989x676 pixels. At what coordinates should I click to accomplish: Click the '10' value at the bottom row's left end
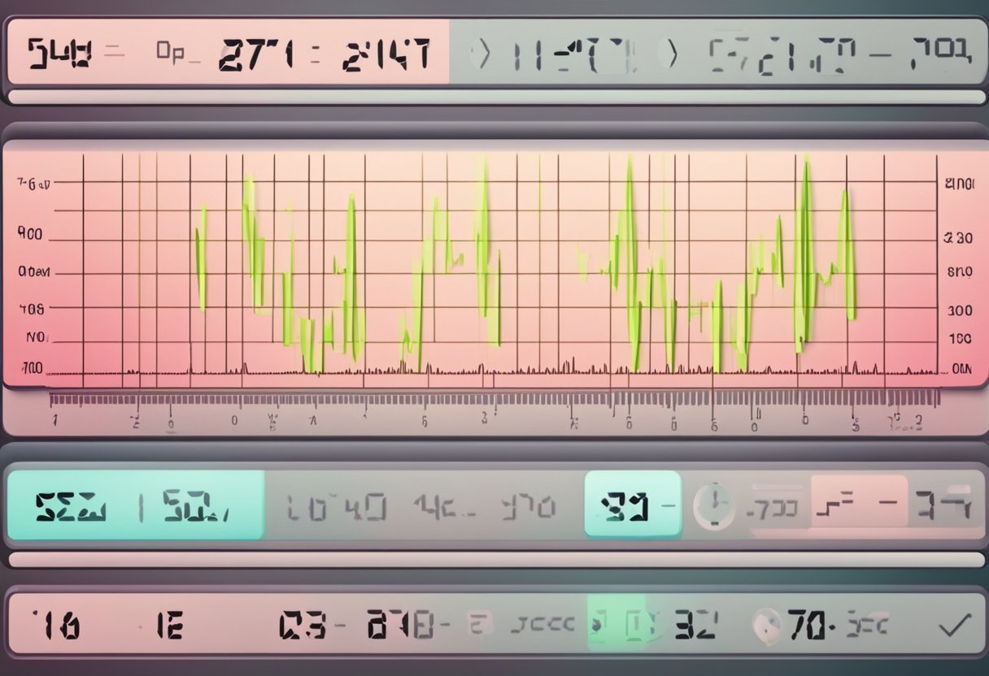tap(55, 625)
